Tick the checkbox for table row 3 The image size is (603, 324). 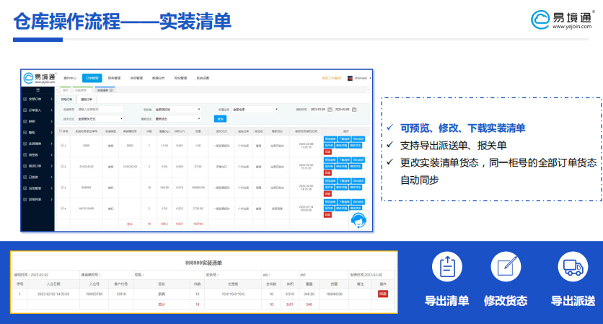62,187
